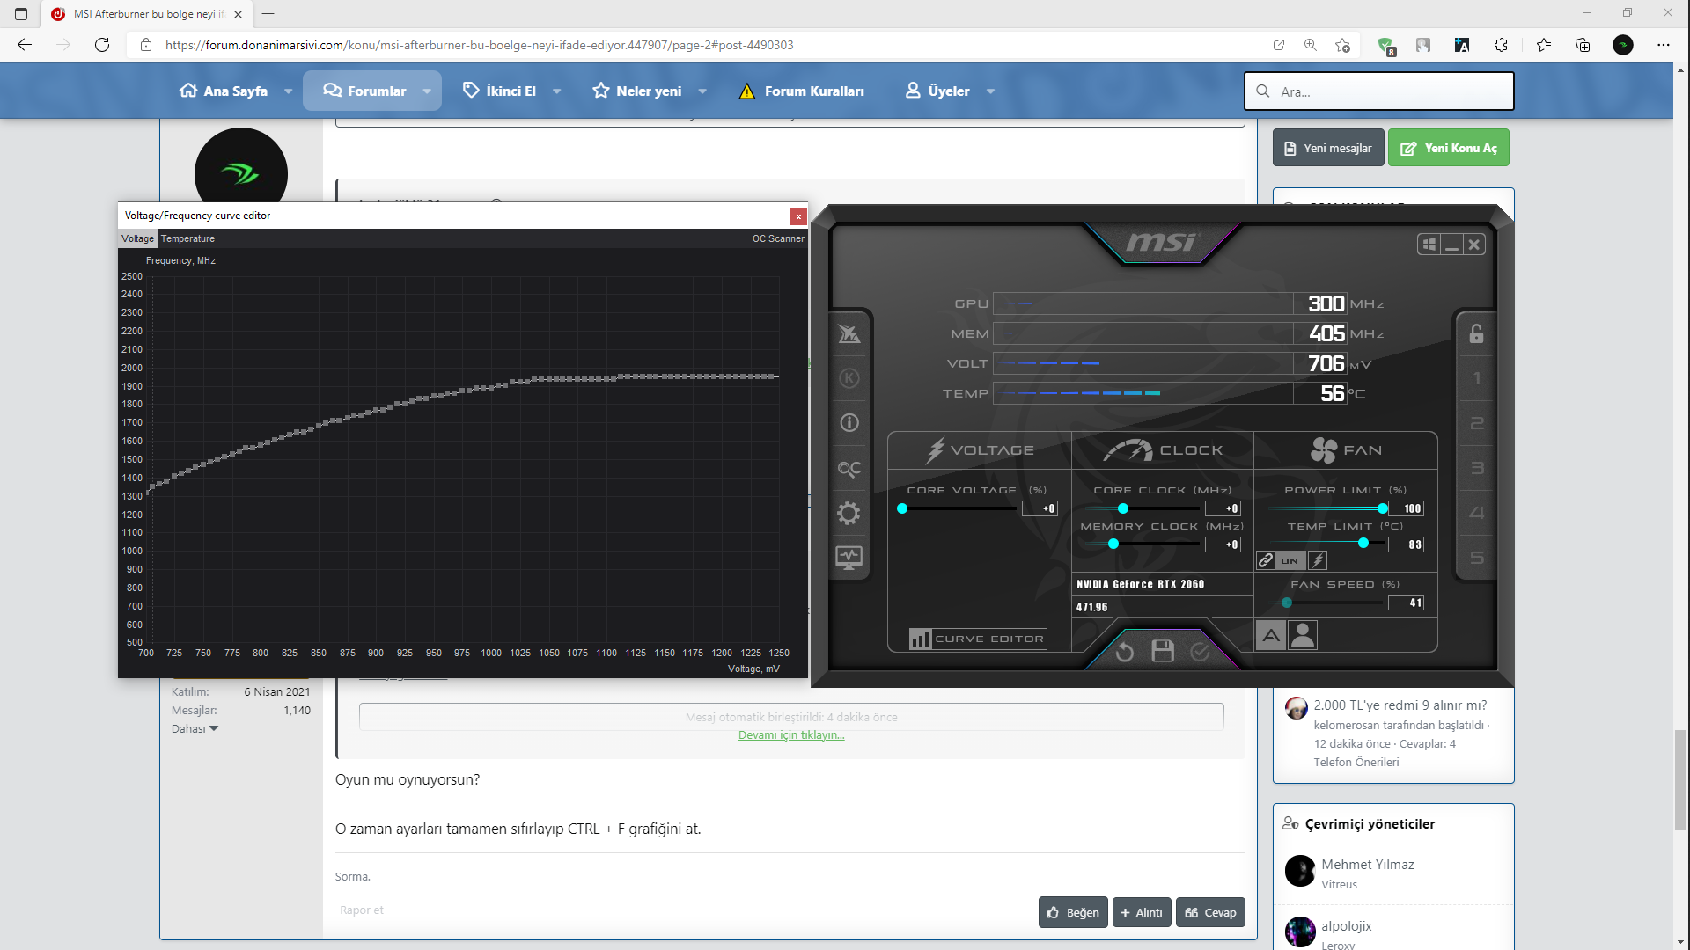
Task: Click the browser refresh icon
Action: 102,45
